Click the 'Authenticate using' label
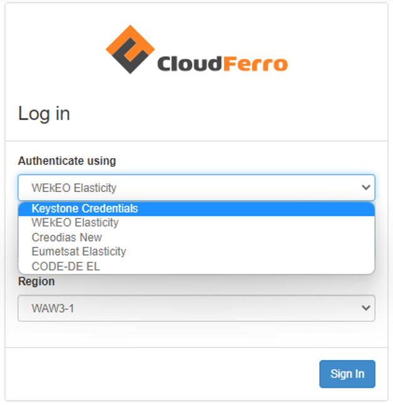The width and height of the screenshot is (393, 406). (x=67, y=161)
